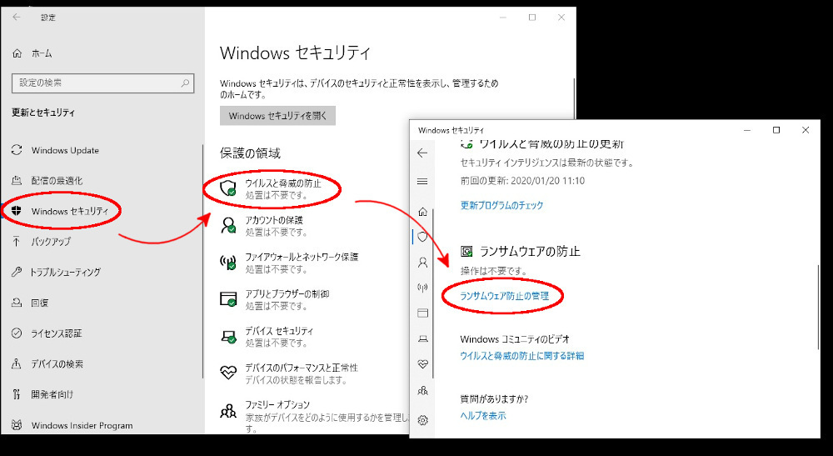Screen dimensions: 833x456
Task: Click the Settings back arrow
Action: coord(17,17)
